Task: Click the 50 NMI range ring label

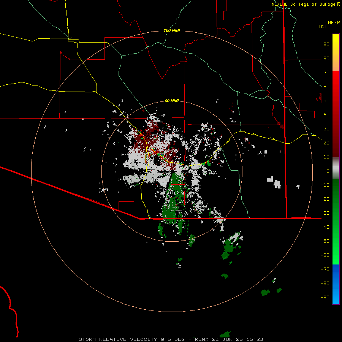Action: coord(172,101)
